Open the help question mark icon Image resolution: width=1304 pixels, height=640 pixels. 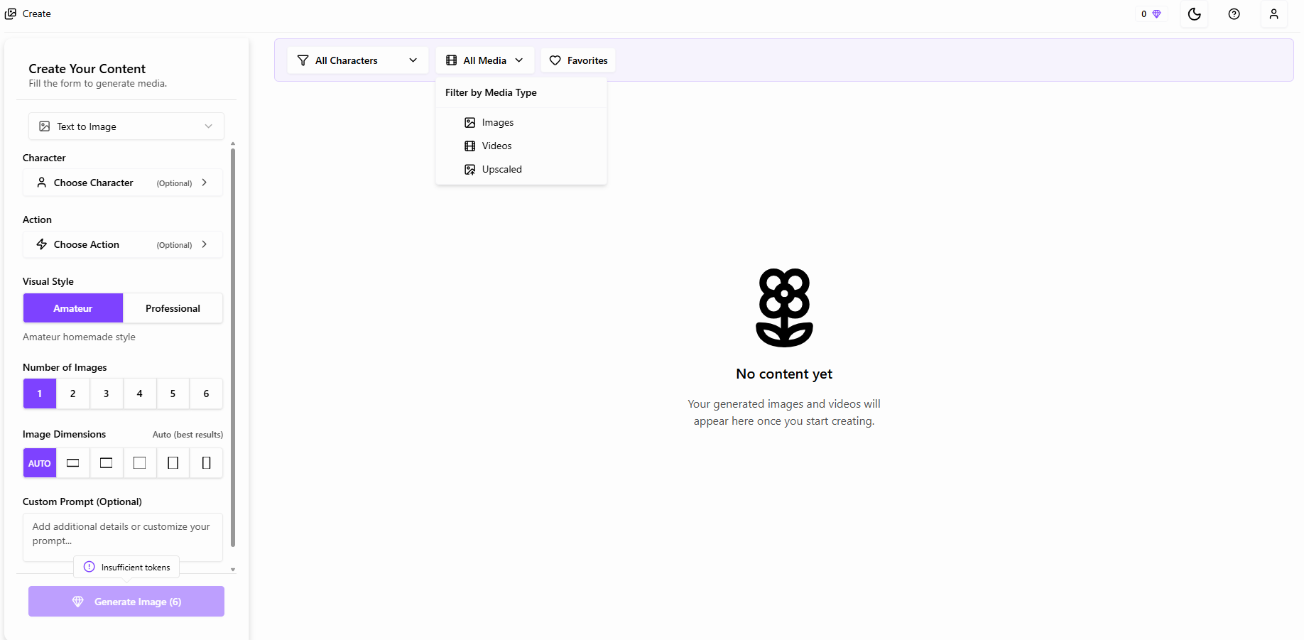pos(1234,14)
